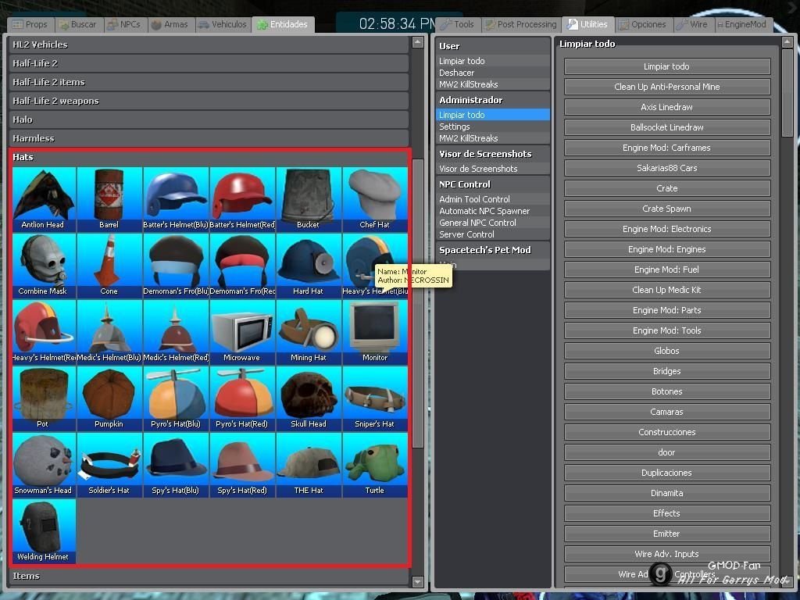The image size is (800, 600).
Task: Choose the Soldier's Hat icon
Action: (x=109, y=465)
